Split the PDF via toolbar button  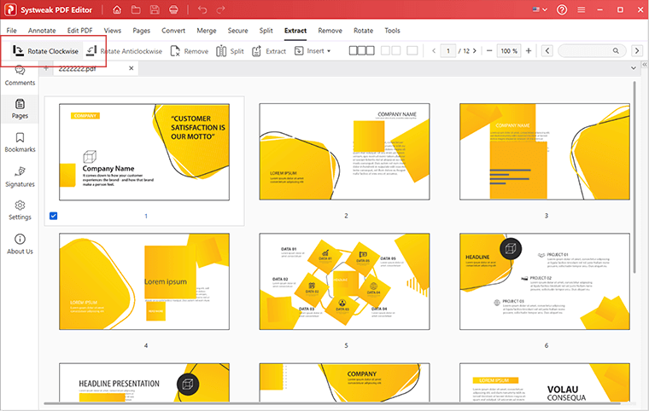pyautogui.click(x=230, y=51)
